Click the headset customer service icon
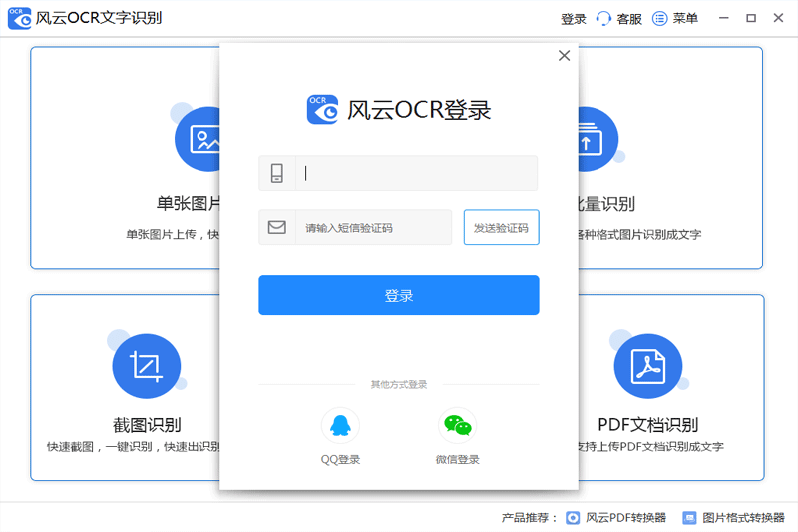Image resolution: width=798 pixels, height=532 pixels. tap(603, 18)
